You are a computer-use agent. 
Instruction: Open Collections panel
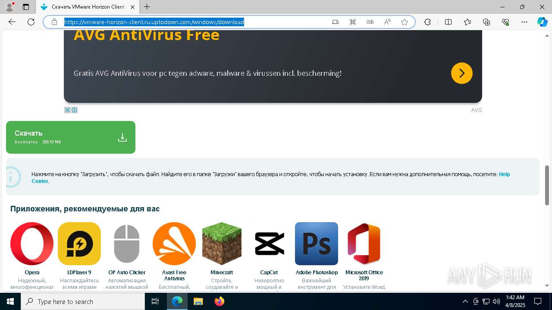tap(486, 22)
